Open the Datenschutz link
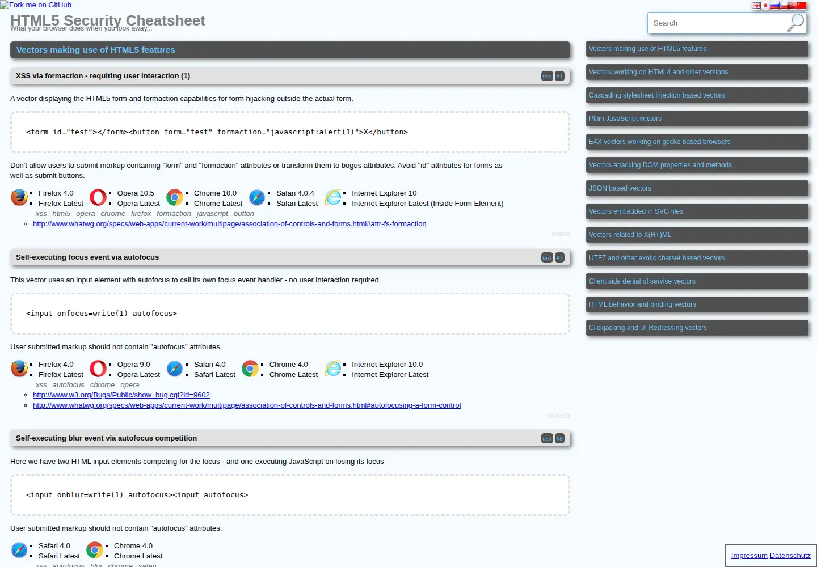Image resolution: width=817 pixels, height=567 pixels. click(x=790, y=556)
